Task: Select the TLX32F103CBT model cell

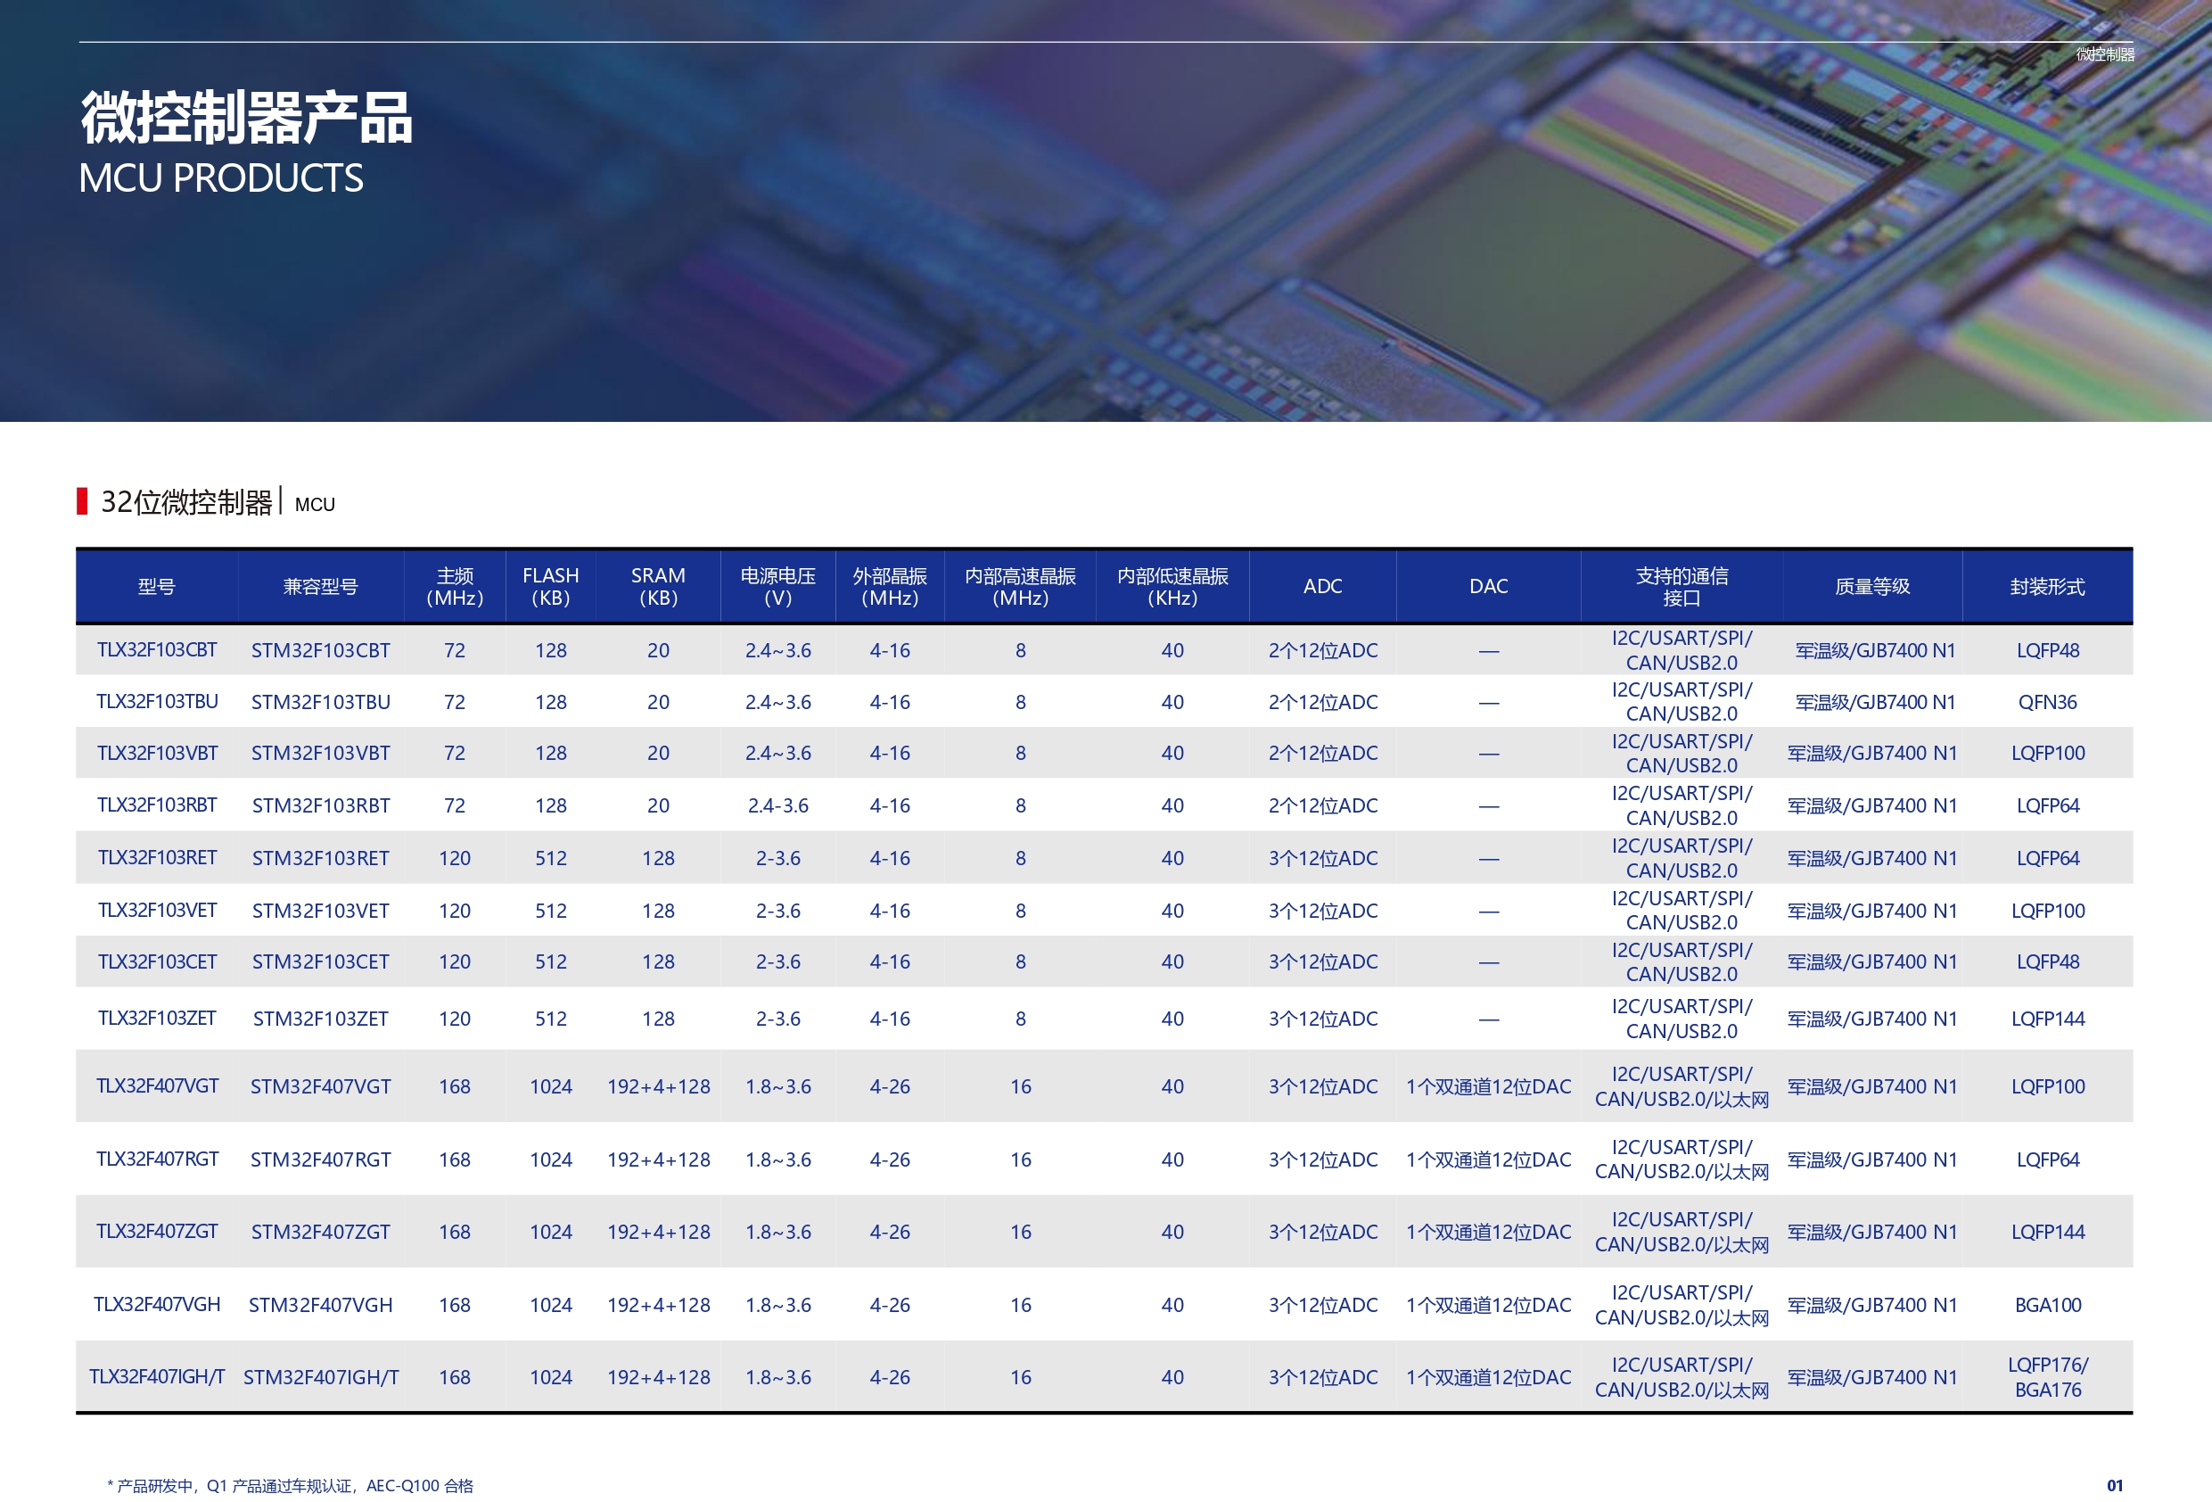Action: (x=157, y=649)
